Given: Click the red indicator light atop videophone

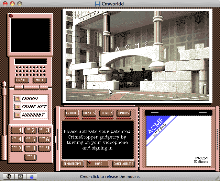Looking at the screenshot, I should tap(11, 15).
